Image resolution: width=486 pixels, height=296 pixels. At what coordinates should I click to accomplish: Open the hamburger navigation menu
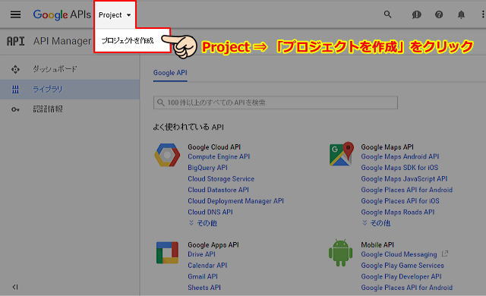(x=15, y=14)
